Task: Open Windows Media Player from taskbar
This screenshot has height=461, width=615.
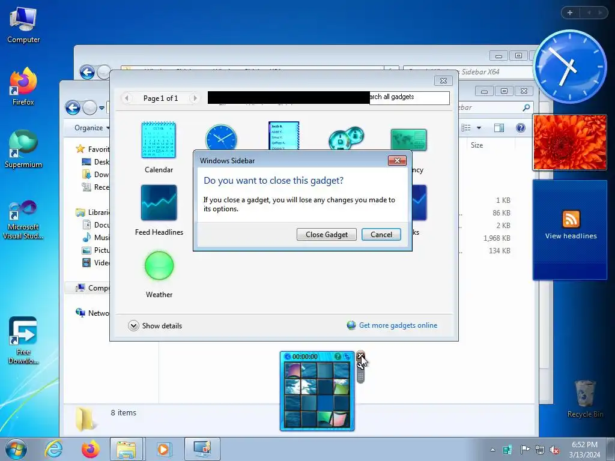Action: [x=163, y=449]
